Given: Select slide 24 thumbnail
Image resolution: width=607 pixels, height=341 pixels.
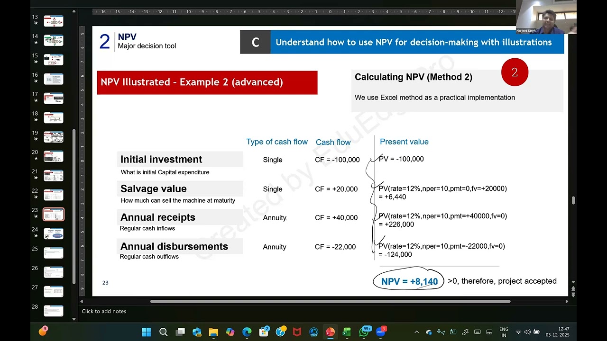Looking at the screenshot, I should pos(54,233).
